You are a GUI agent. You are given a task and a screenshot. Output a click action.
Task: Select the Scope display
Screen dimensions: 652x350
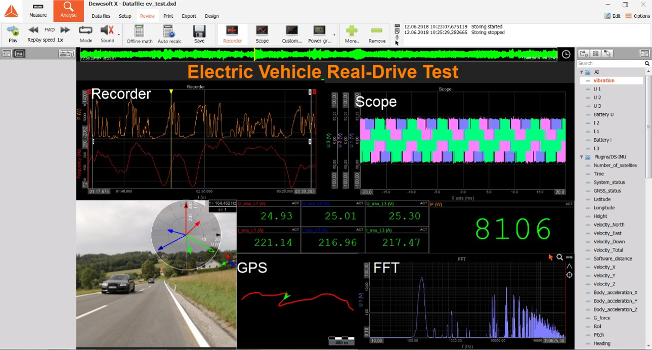[262, 34]
